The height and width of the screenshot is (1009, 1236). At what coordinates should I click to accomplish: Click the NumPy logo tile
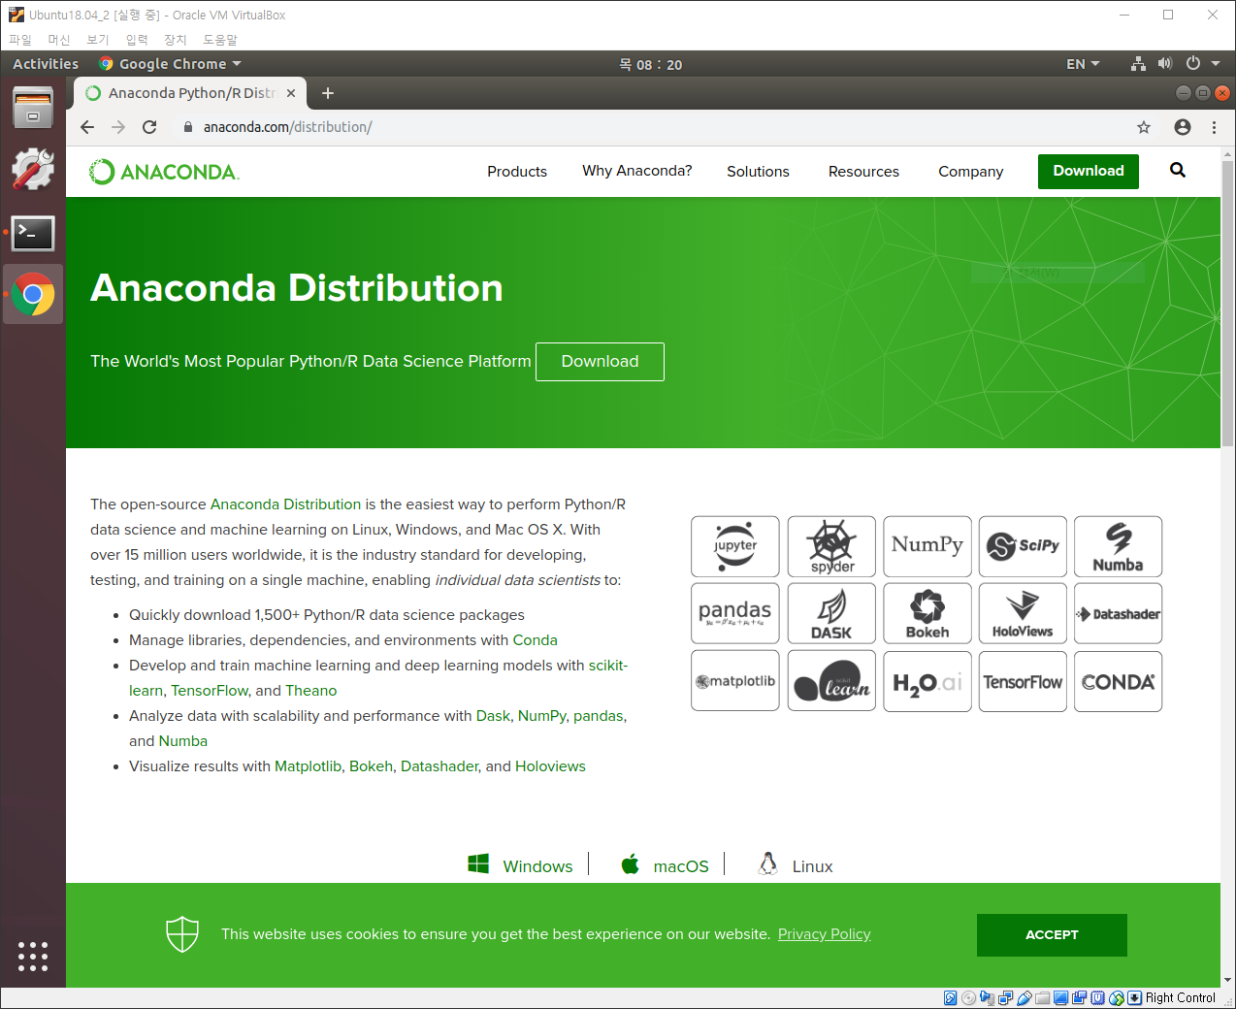[927, 546]
